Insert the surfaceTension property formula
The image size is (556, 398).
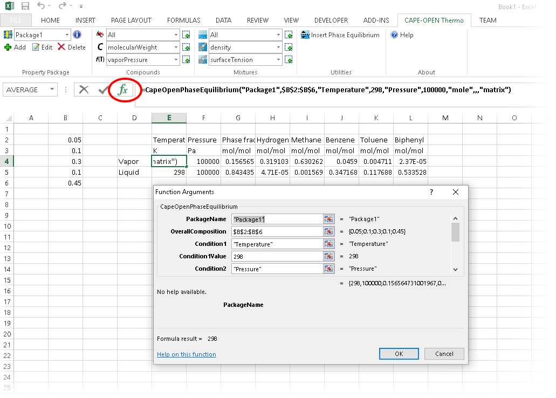289,60
